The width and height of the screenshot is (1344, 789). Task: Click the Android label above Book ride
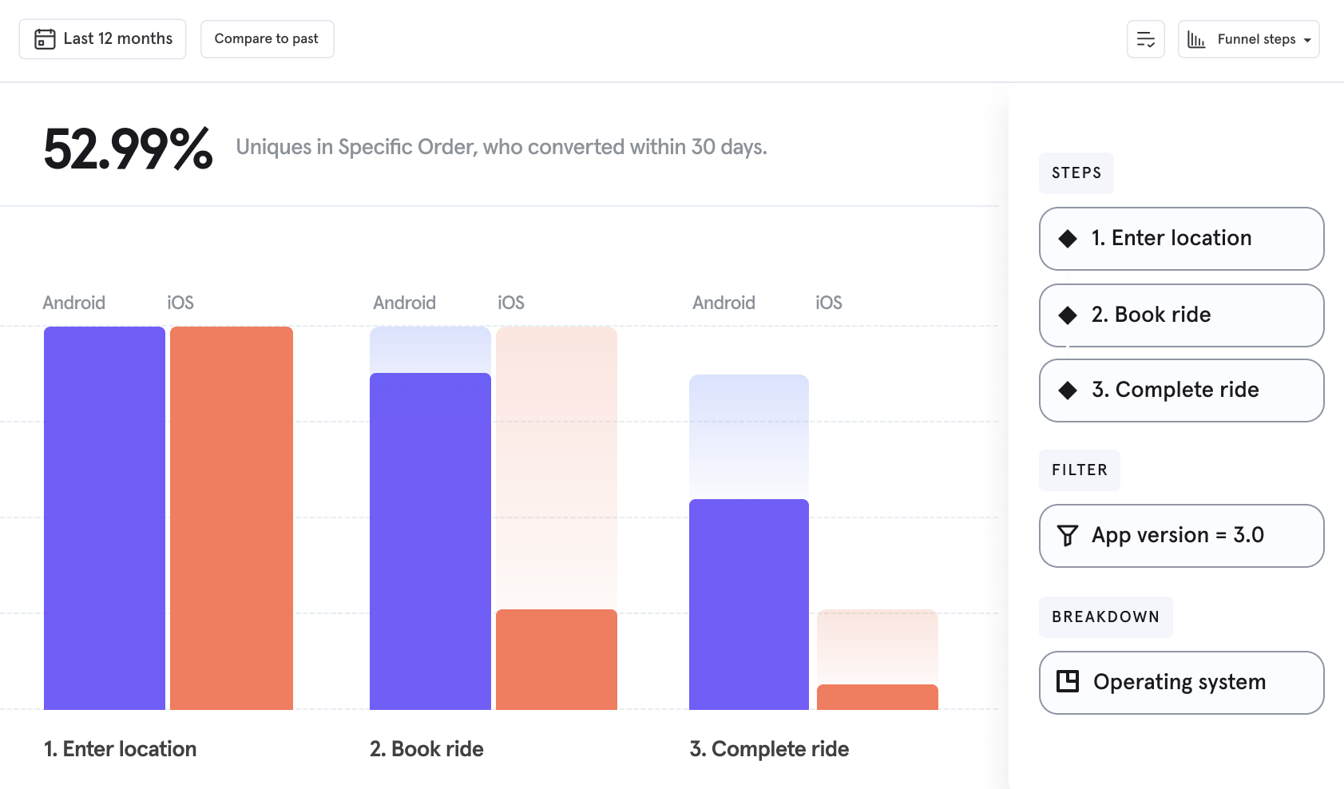(405, 303)
